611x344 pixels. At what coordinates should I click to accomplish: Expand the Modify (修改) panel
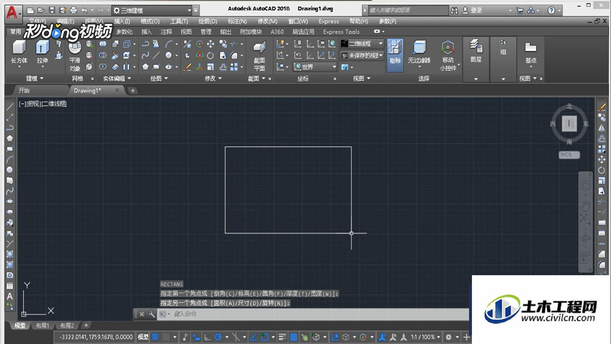click(213, 78)
